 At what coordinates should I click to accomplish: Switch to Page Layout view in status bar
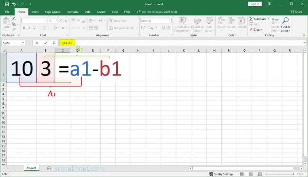pyautogui.click(x=251, y=174)
